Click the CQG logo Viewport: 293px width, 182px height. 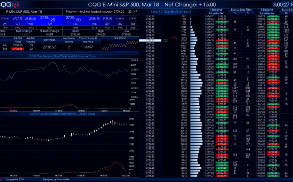tap(9, 5)
